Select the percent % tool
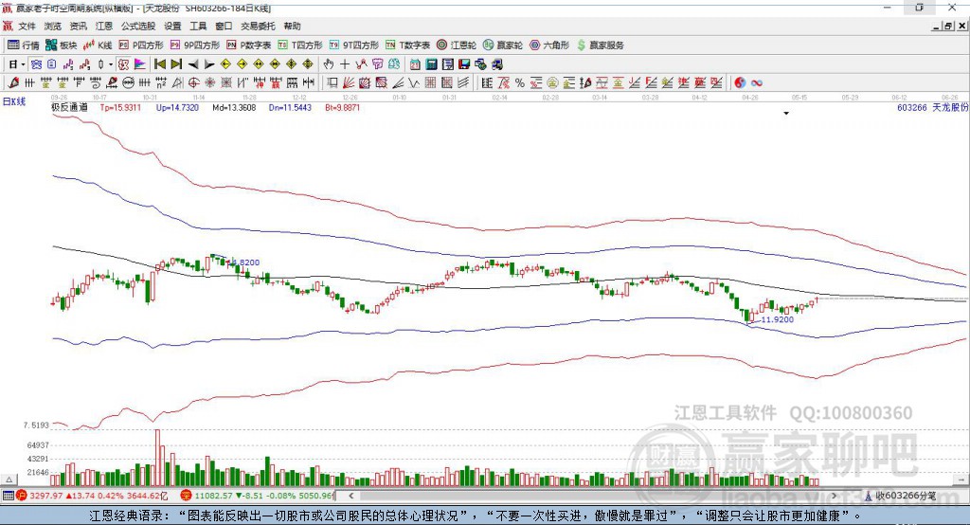The height and width of the screenshot is (525, 970). [x=520, y=82]
